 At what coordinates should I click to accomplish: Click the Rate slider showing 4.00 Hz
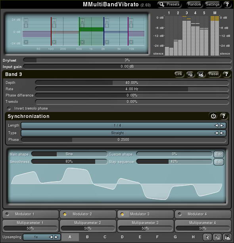click(x=132, y=89)
